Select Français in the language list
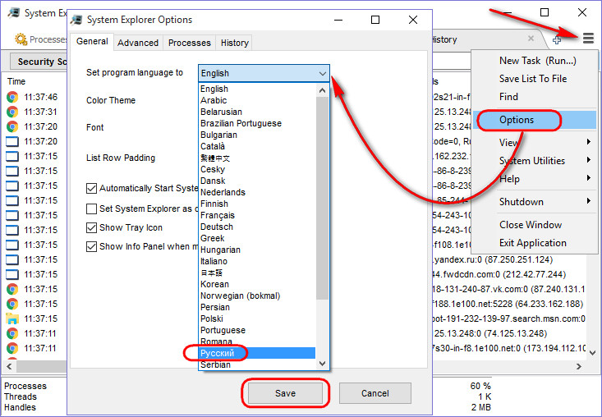This screenshot has width=602, height=417. (257, 215)
